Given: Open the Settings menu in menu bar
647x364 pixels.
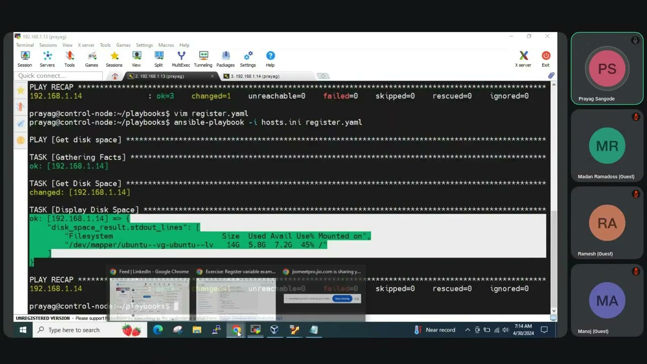Looking at the screenshot, I should coord(144,45).
